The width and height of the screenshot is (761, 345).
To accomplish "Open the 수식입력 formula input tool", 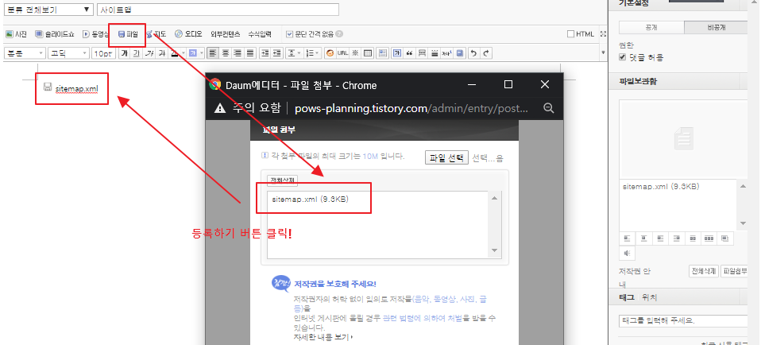I will (260, 34).
